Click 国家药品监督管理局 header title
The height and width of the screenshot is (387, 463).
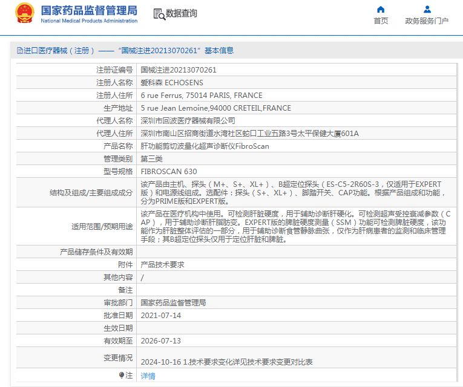click(x=89, y=10)
